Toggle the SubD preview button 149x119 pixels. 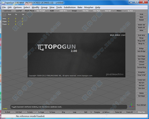(52, 11)
